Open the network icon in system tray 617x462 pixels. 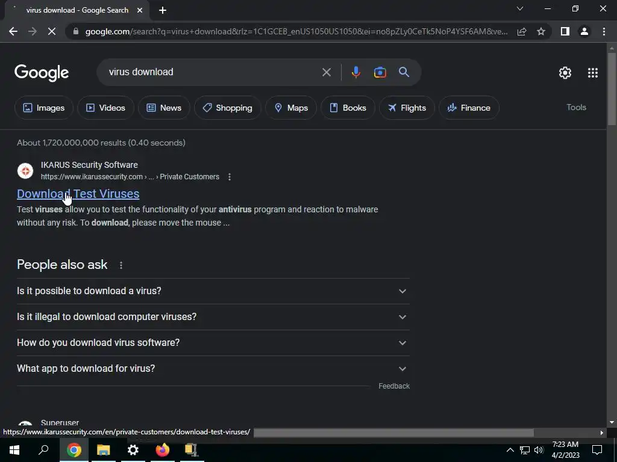(525, 450)
